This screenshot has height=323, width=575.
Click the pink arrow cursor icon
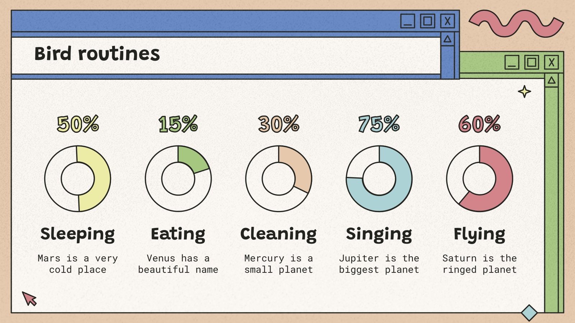(29, 298)
